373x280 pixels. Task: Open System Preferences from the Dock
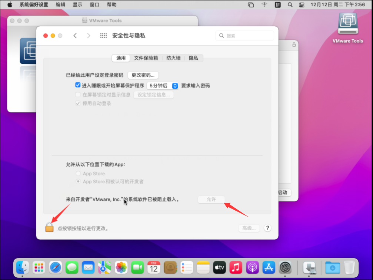(285, 267)
